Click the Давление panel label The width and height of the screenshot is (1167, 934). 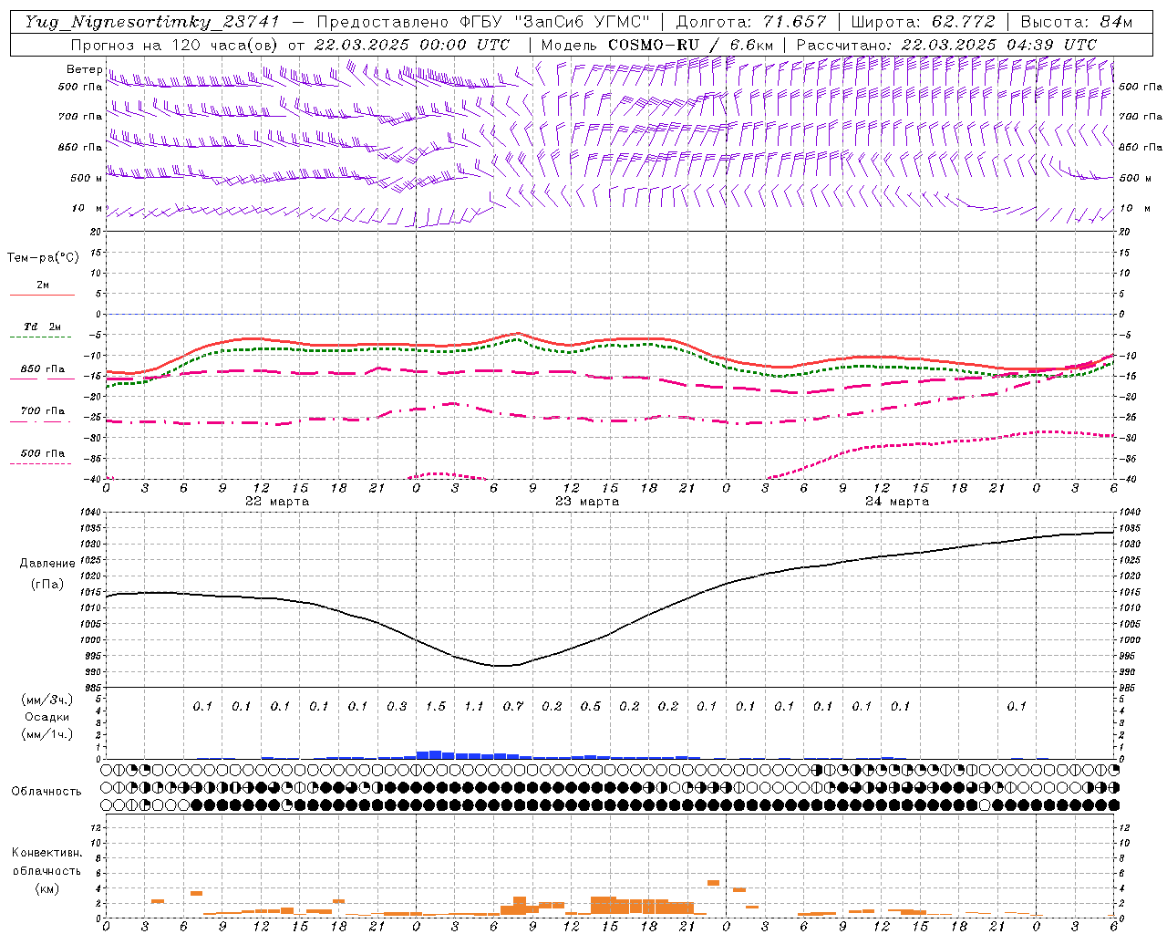click(47, 564)
